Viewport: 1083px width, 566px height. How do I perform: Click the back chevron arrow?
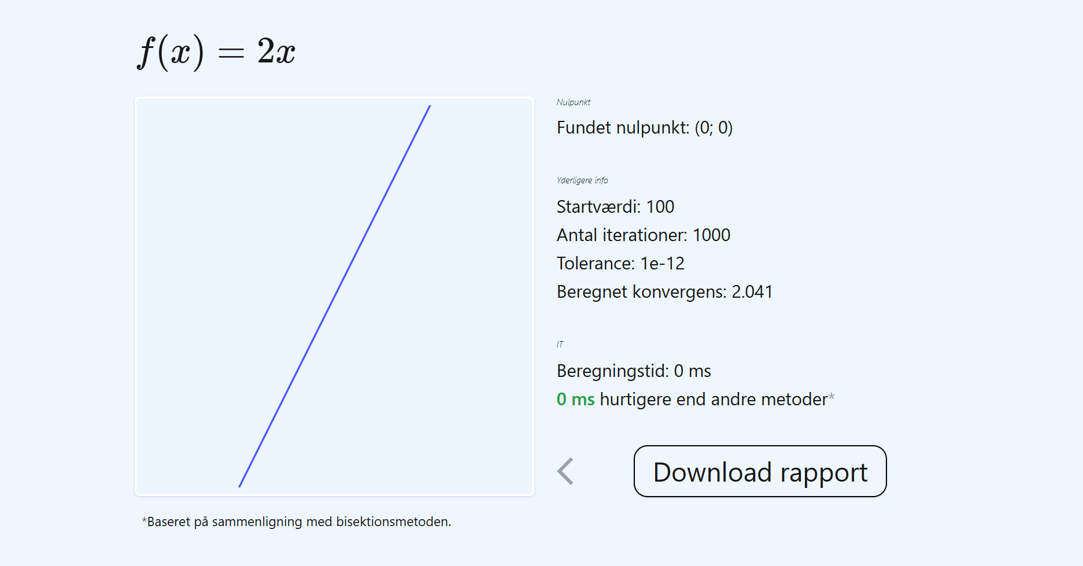565,471
